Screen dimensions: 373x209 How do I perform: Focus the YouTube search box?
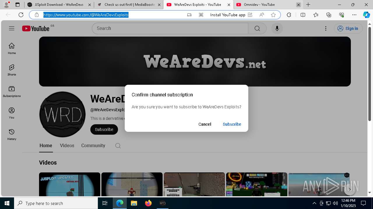tap(170, 28)
